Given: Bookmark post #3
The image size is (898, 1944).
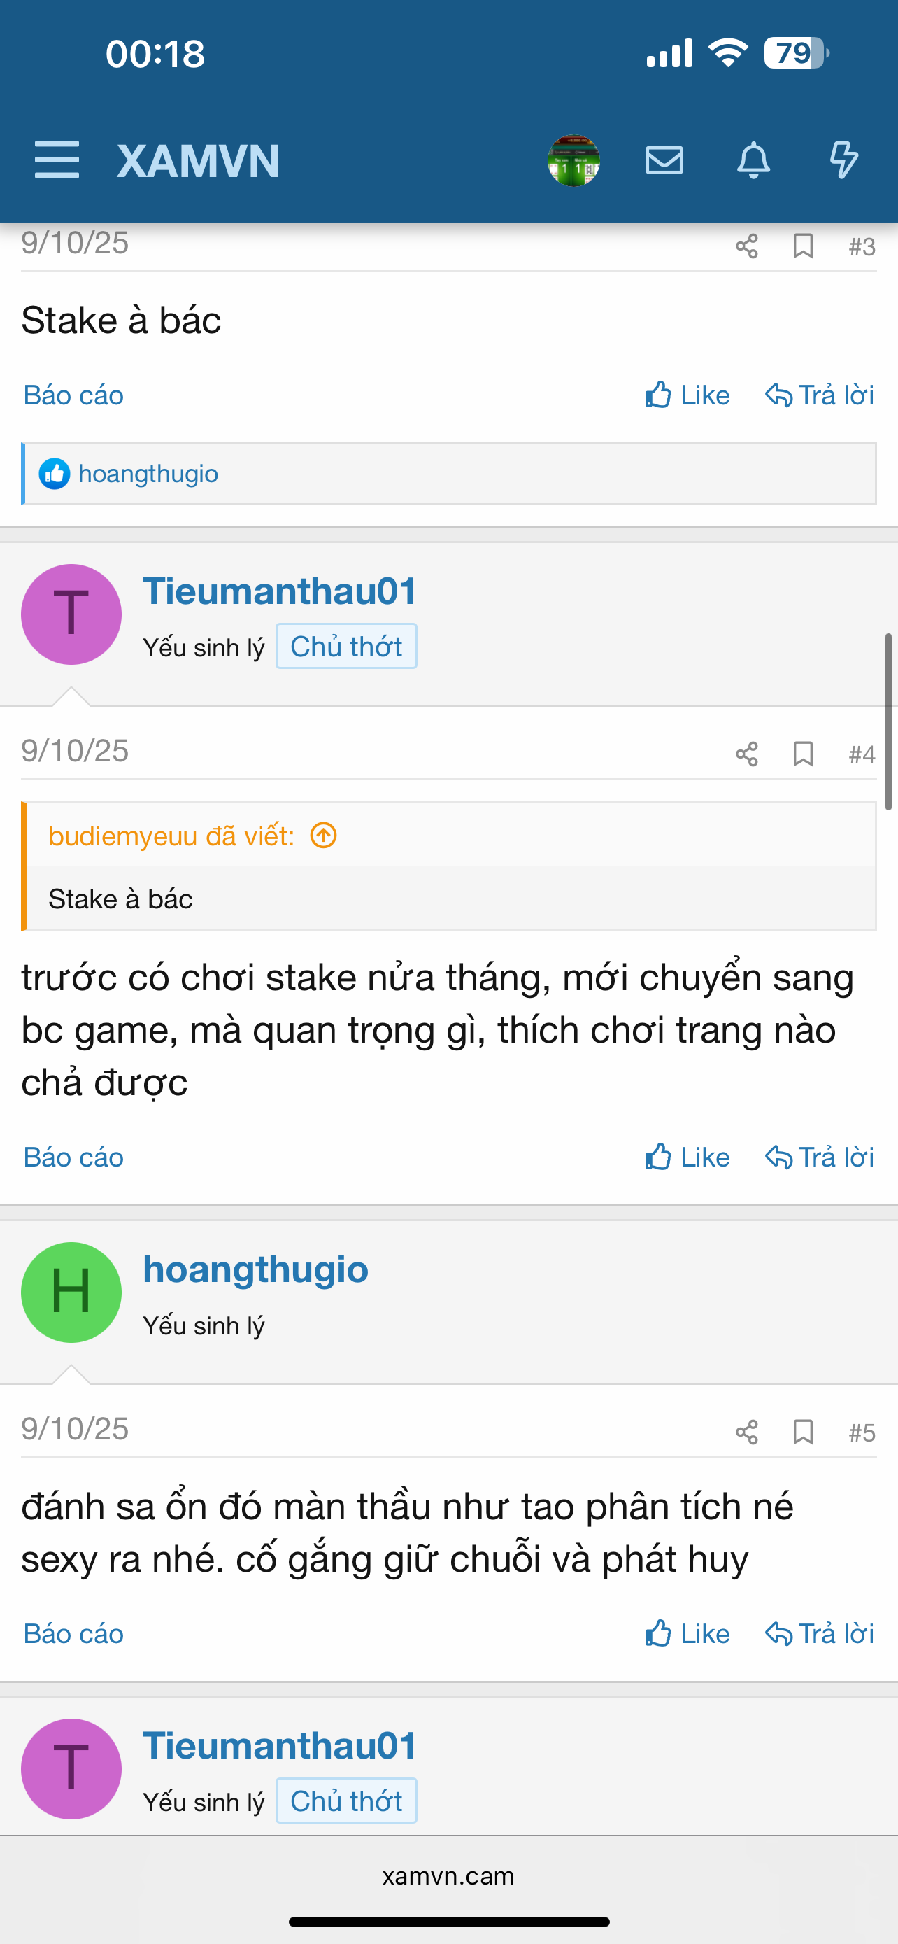Looking at the screenshot, I should pyautogui.click(x=803, y=246).
